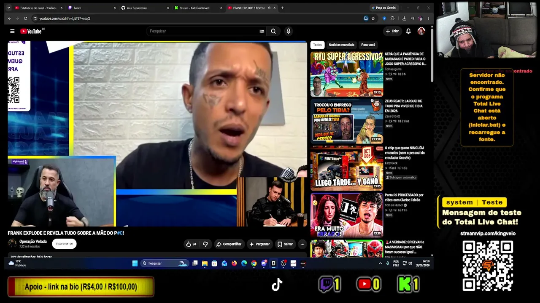Close the Your Repositories browser tab
The height and width of the screenshot is (303, 540).
pos(167,8)
